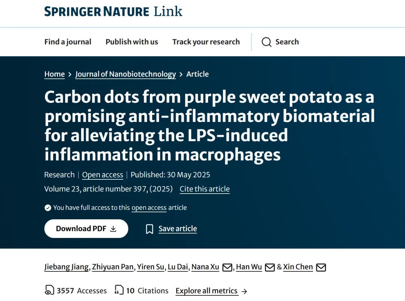Viewport: 405px width, 301px height.
Task: Click the full access checkmark icon
Action: 48,208
